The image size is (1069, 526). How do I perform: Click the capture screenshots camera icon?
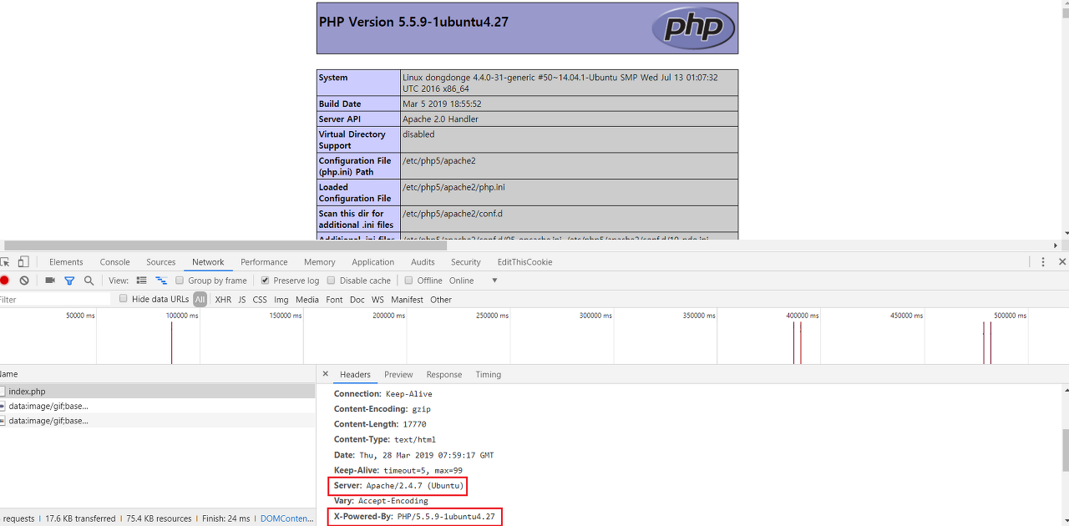point(50,281)
